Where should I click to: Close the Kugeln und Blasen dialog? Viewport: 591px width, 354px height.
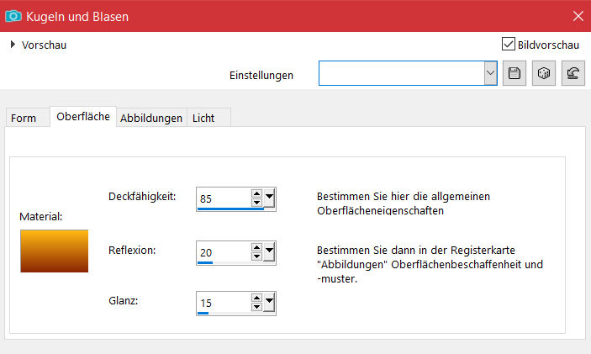577,16
